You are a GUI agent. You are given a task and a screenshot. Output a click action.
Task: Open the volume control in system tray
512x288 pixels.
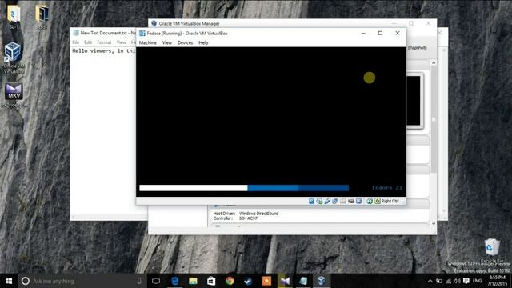tap(457, 281)
